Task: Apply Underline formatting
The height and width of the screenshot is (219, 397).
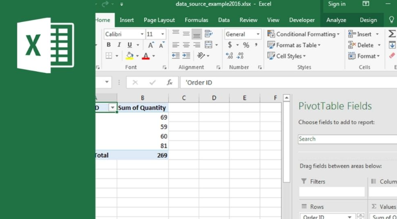Action: click(130, 45)
